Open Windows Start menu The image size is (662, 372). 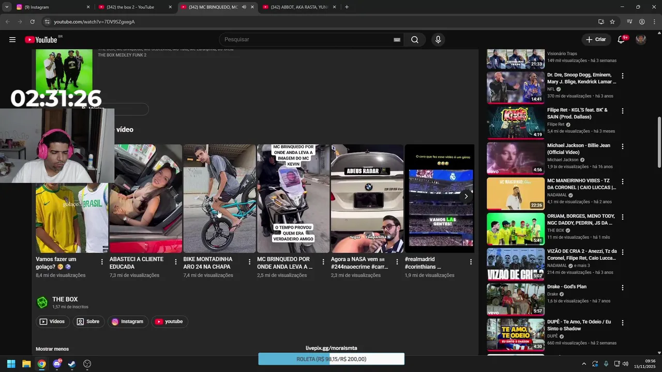(x=11, y=364)
